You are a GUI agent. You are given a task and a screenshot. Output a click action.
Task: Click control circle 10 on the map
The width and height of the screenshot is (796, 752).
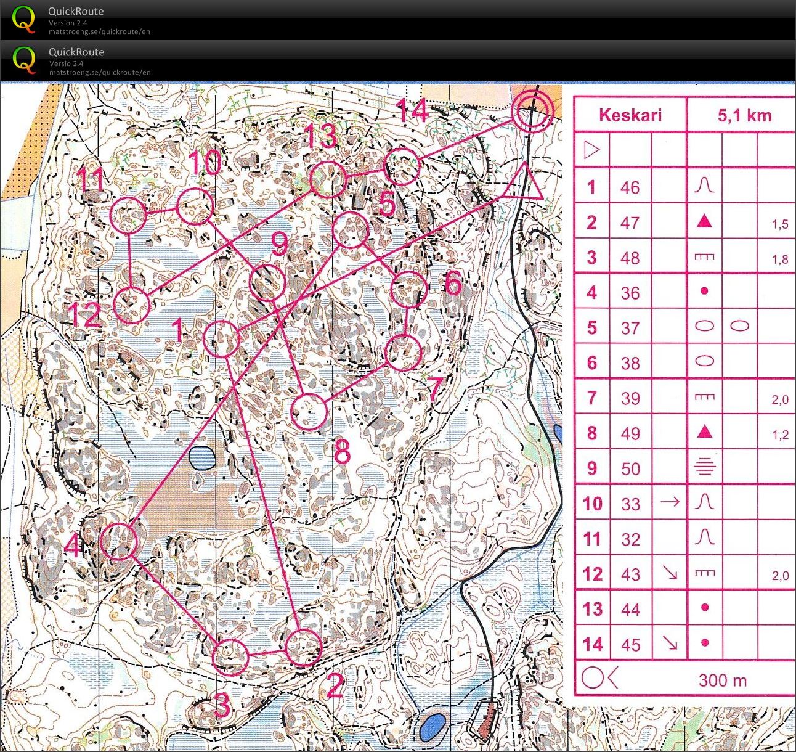point(195,207)
